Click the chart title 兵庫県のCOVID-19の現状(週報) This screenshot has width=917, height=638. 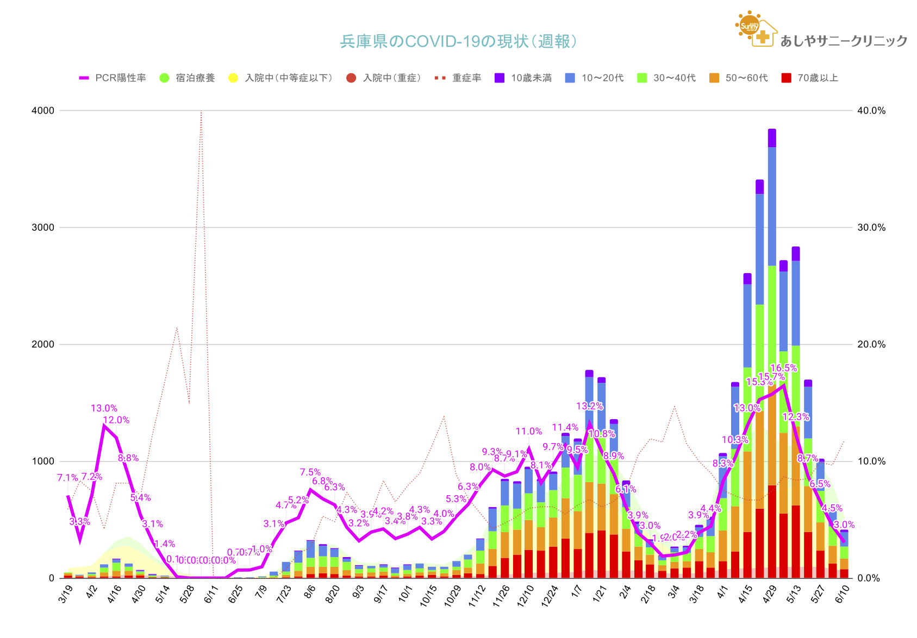coord(458,41)
